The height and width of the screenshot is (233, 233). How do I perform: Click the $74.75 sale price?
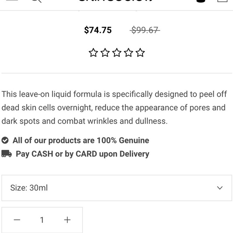(x=98, y=30)
